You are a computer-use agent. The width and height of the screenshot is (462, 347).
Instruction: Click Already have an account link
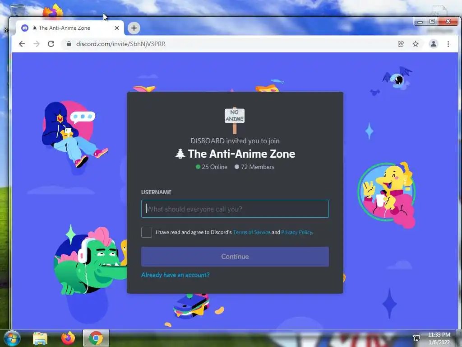pyautogui.click(x=176, y=275)
